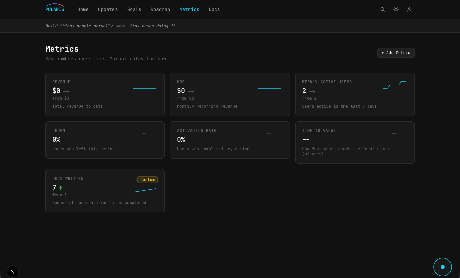Click the Time to Value empty chart placeholder
This screenshot has height=278, width=460.
click(394, 134)
